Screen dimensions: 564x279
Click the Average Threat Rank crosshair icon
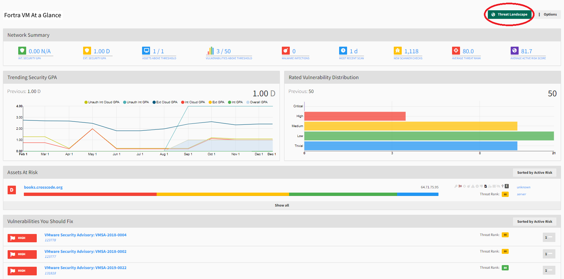456,51
